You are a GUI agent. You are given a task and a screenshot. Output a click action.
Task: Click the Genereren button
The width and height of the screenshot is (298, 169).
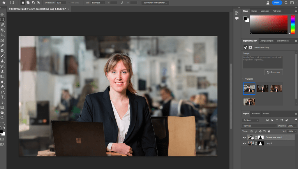(273, 72)
